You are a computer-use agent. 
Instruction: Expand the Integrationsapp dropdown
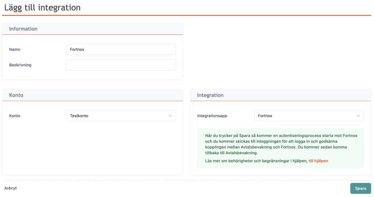coord(309,116)
